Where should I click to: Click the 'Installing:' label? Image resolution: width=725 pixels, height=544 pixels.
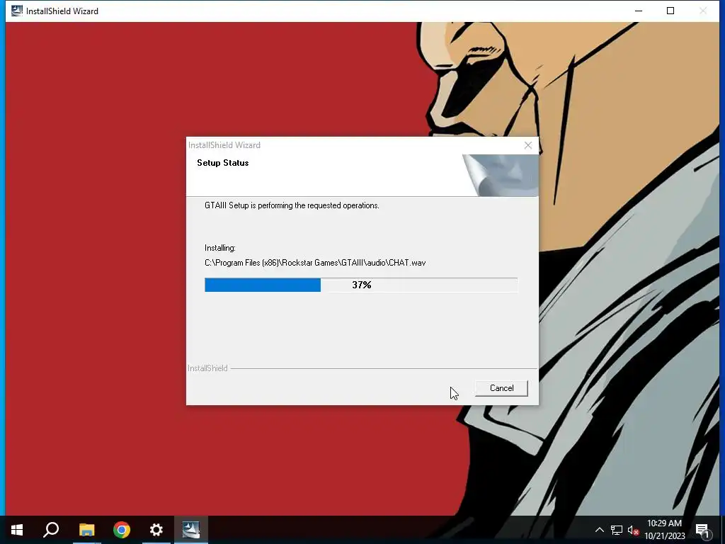[220, 248]
